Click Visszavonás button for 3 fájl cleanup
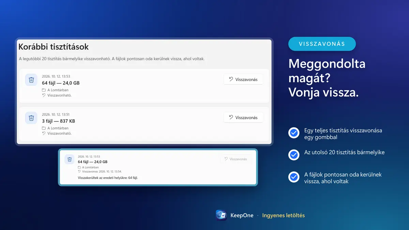 click(243, 117)
